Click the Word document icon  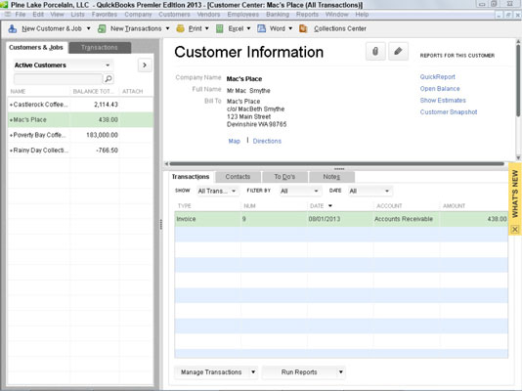(x=262, y=28)
